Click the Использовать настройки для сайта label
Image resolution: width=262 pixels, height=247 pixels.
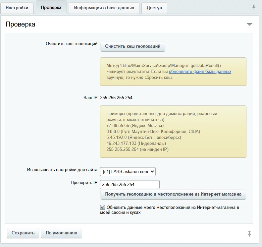[x=62, y=170]
